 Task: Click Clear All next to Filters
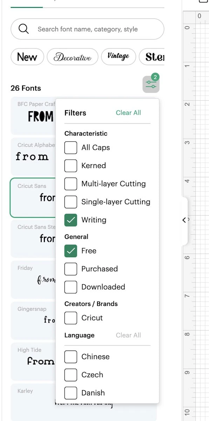(128, 113)
